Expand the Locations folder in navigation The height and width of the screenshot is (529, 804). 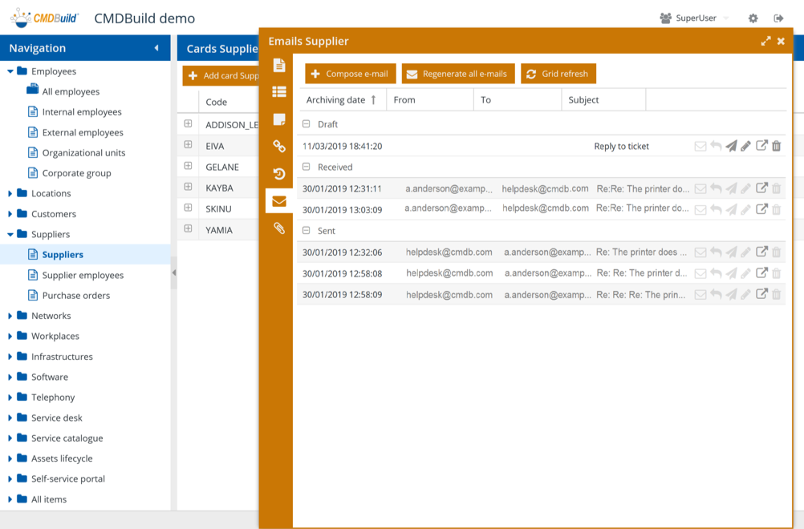[10, 194]
